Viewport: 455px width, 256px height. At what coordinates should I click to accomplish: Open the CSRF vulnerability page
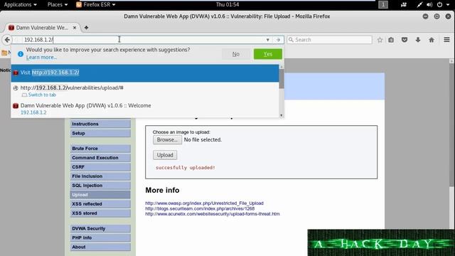(x=100, y=167)
